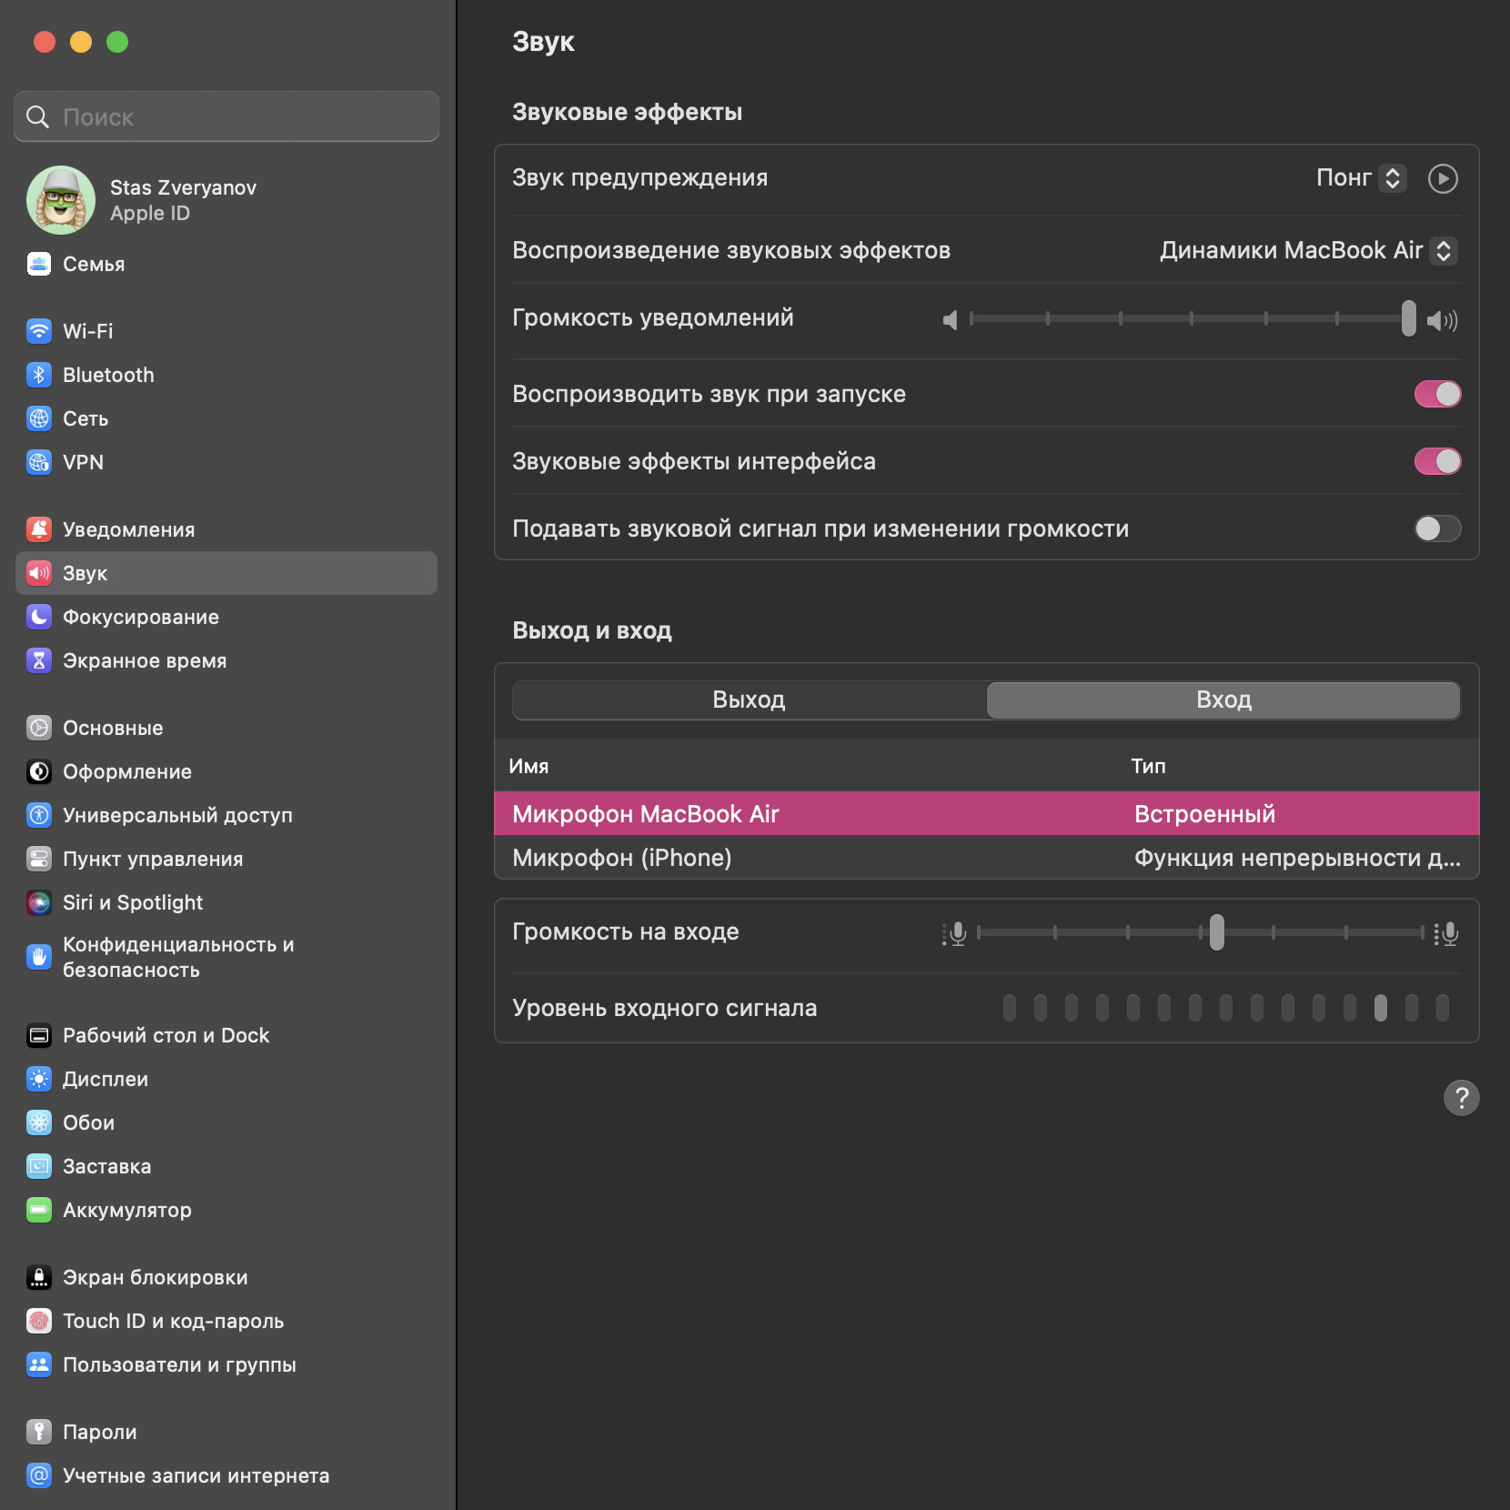Click the Имя column header

(528, 766)
